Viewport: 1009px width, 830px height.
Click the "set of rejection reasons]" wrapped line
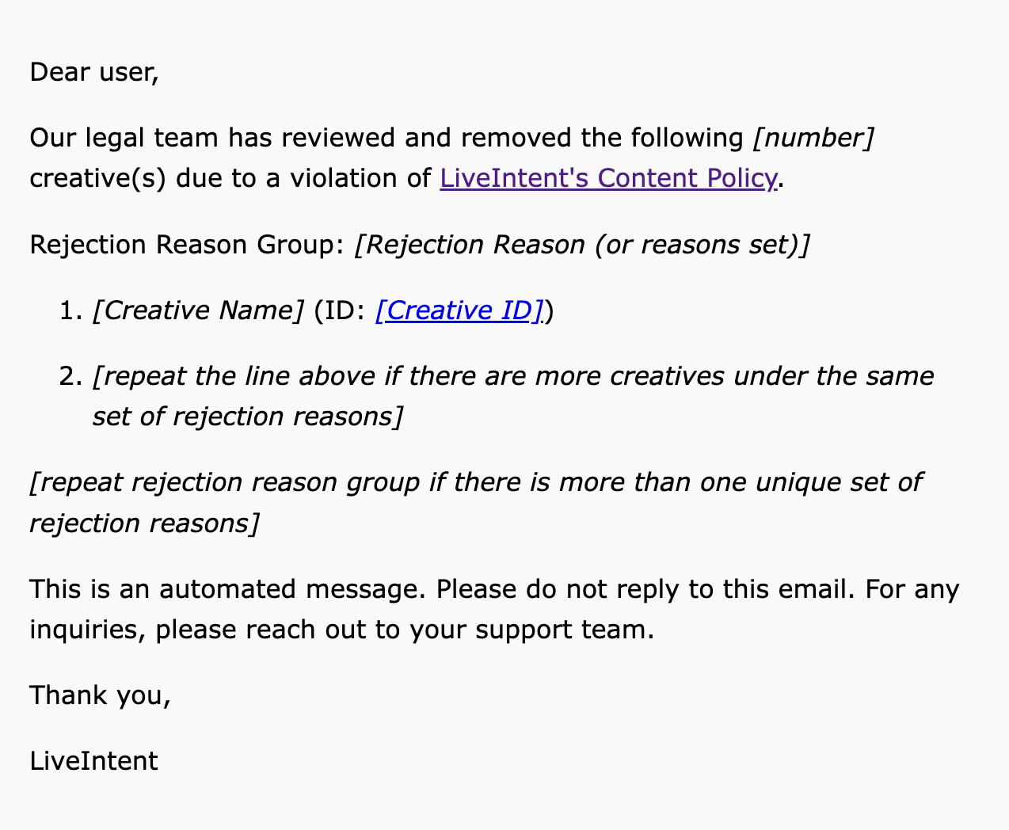(247, 417)
